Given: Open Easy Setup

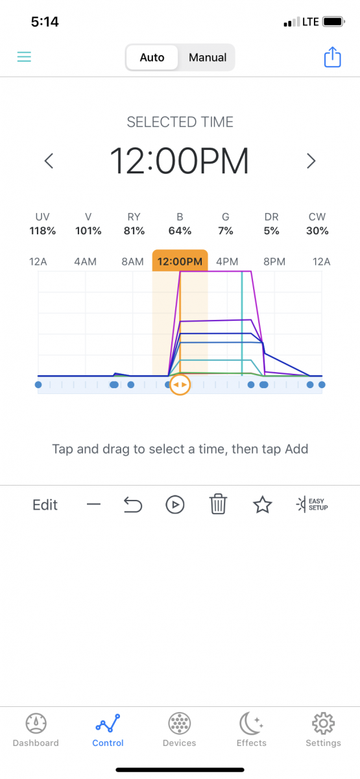Looking at the screenshot, I should pos(312,504).
